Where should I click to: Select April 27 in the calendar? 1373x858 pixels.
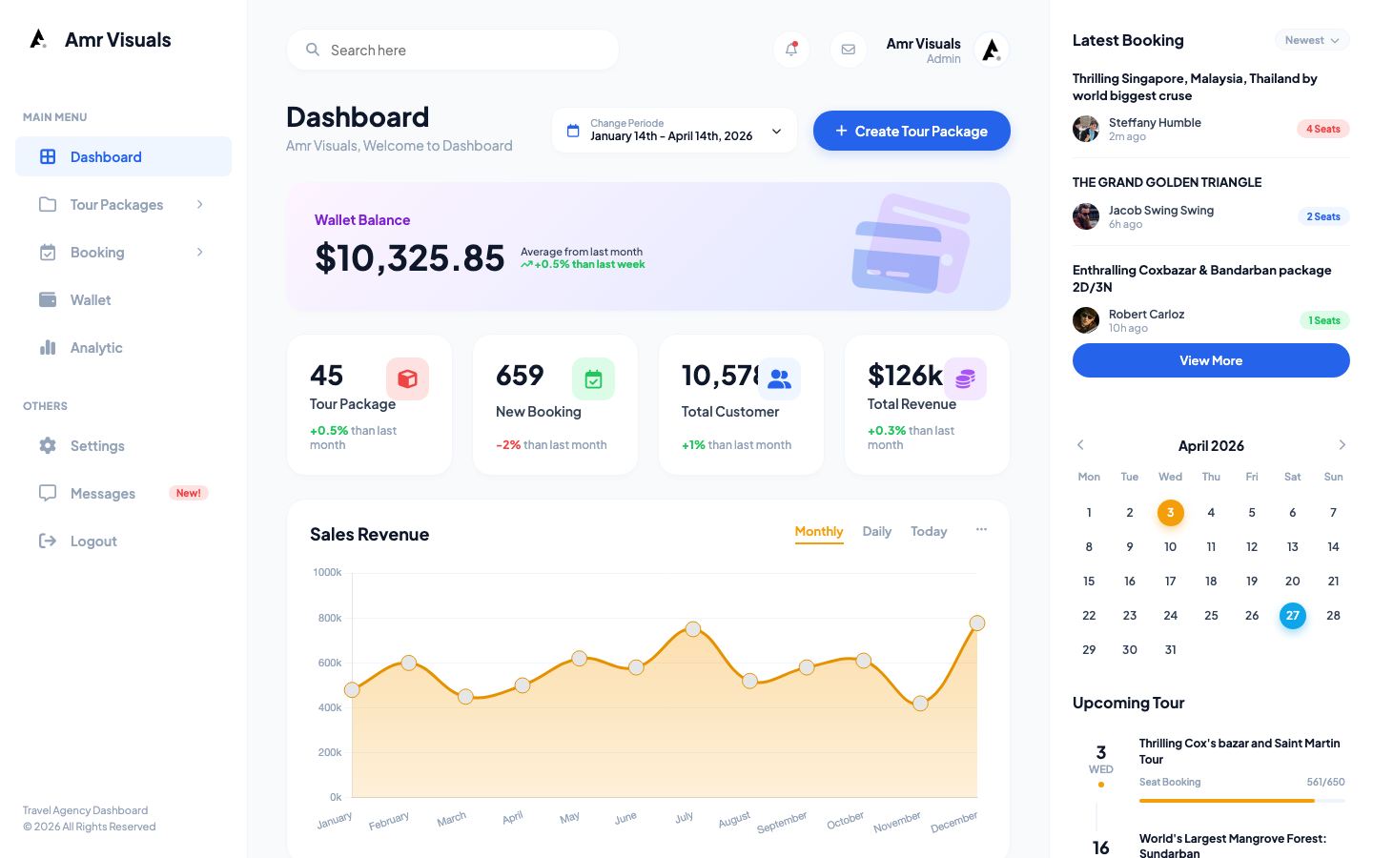click(1293, 616)
